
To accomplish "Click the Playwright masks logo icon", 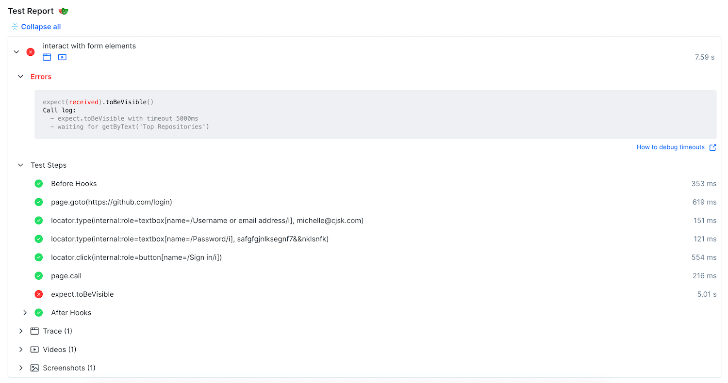I will [x=64, y=11].
